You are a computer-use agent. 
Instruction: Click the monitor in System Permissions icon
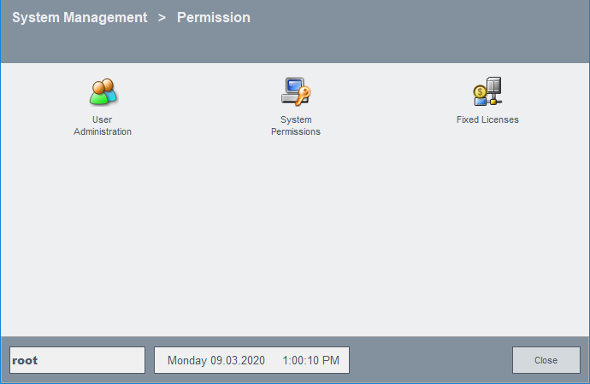click(292, 85)
